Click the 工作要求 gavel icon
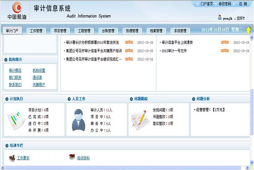254x170 pixels. pyautogui.click(x=12, y=158)
